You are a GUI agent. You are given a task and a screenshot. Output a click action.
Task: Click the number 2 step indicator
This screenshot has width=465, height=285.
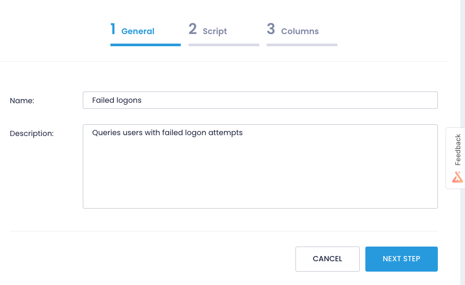[x=192, y=29]
